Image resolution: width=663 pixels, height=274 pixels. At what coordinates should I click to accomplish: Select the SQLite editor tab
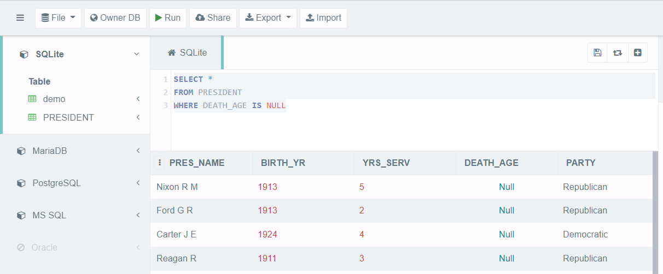tap(187, 52)
